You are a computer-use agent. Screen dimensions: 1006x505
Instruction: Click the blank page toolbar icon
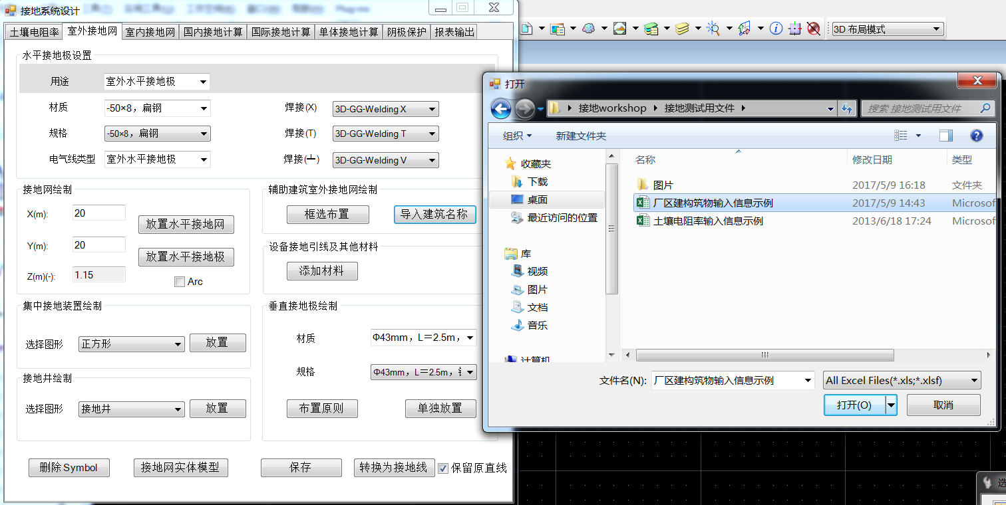[526, 29]
